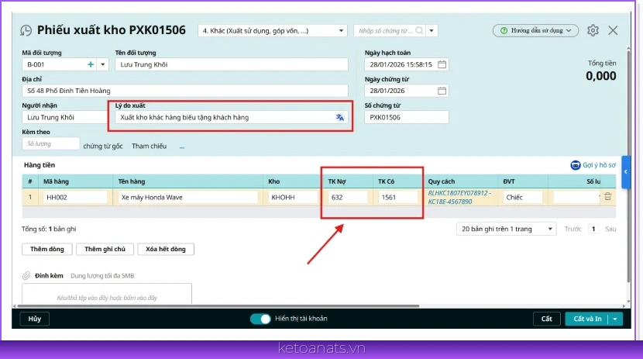Click the paperclip Đính kèm icon
Image resolution: width=643 pixels, height=359 pixels.
(x=26, y=276)
